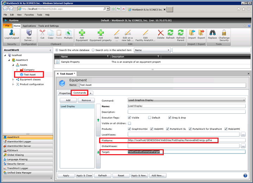Open help with the blue question icon
The height and width of the screenshot is (183, 253).
point(245,175)
